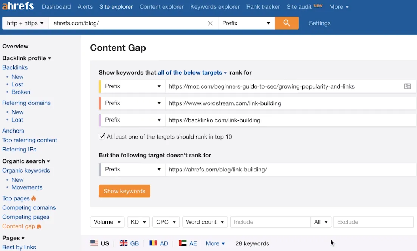Viewport: 417px width, 251px height.
Task: Select the US flag country
Action: coord(100,243)
